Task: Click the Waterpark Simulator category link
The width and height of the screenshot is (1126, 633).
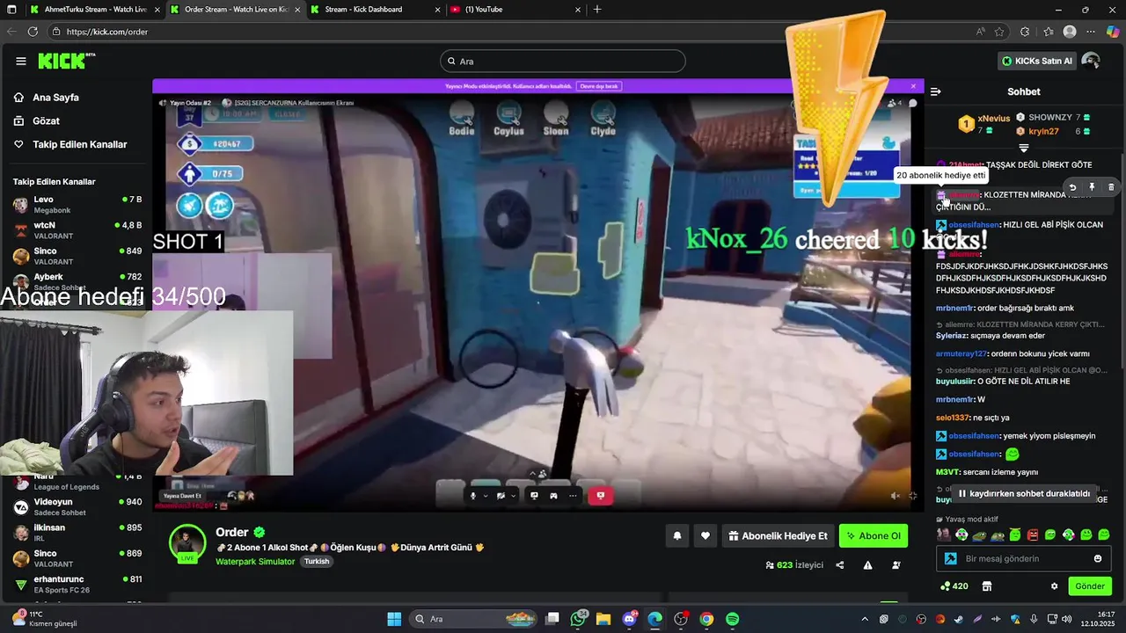Action: [255, 562]
